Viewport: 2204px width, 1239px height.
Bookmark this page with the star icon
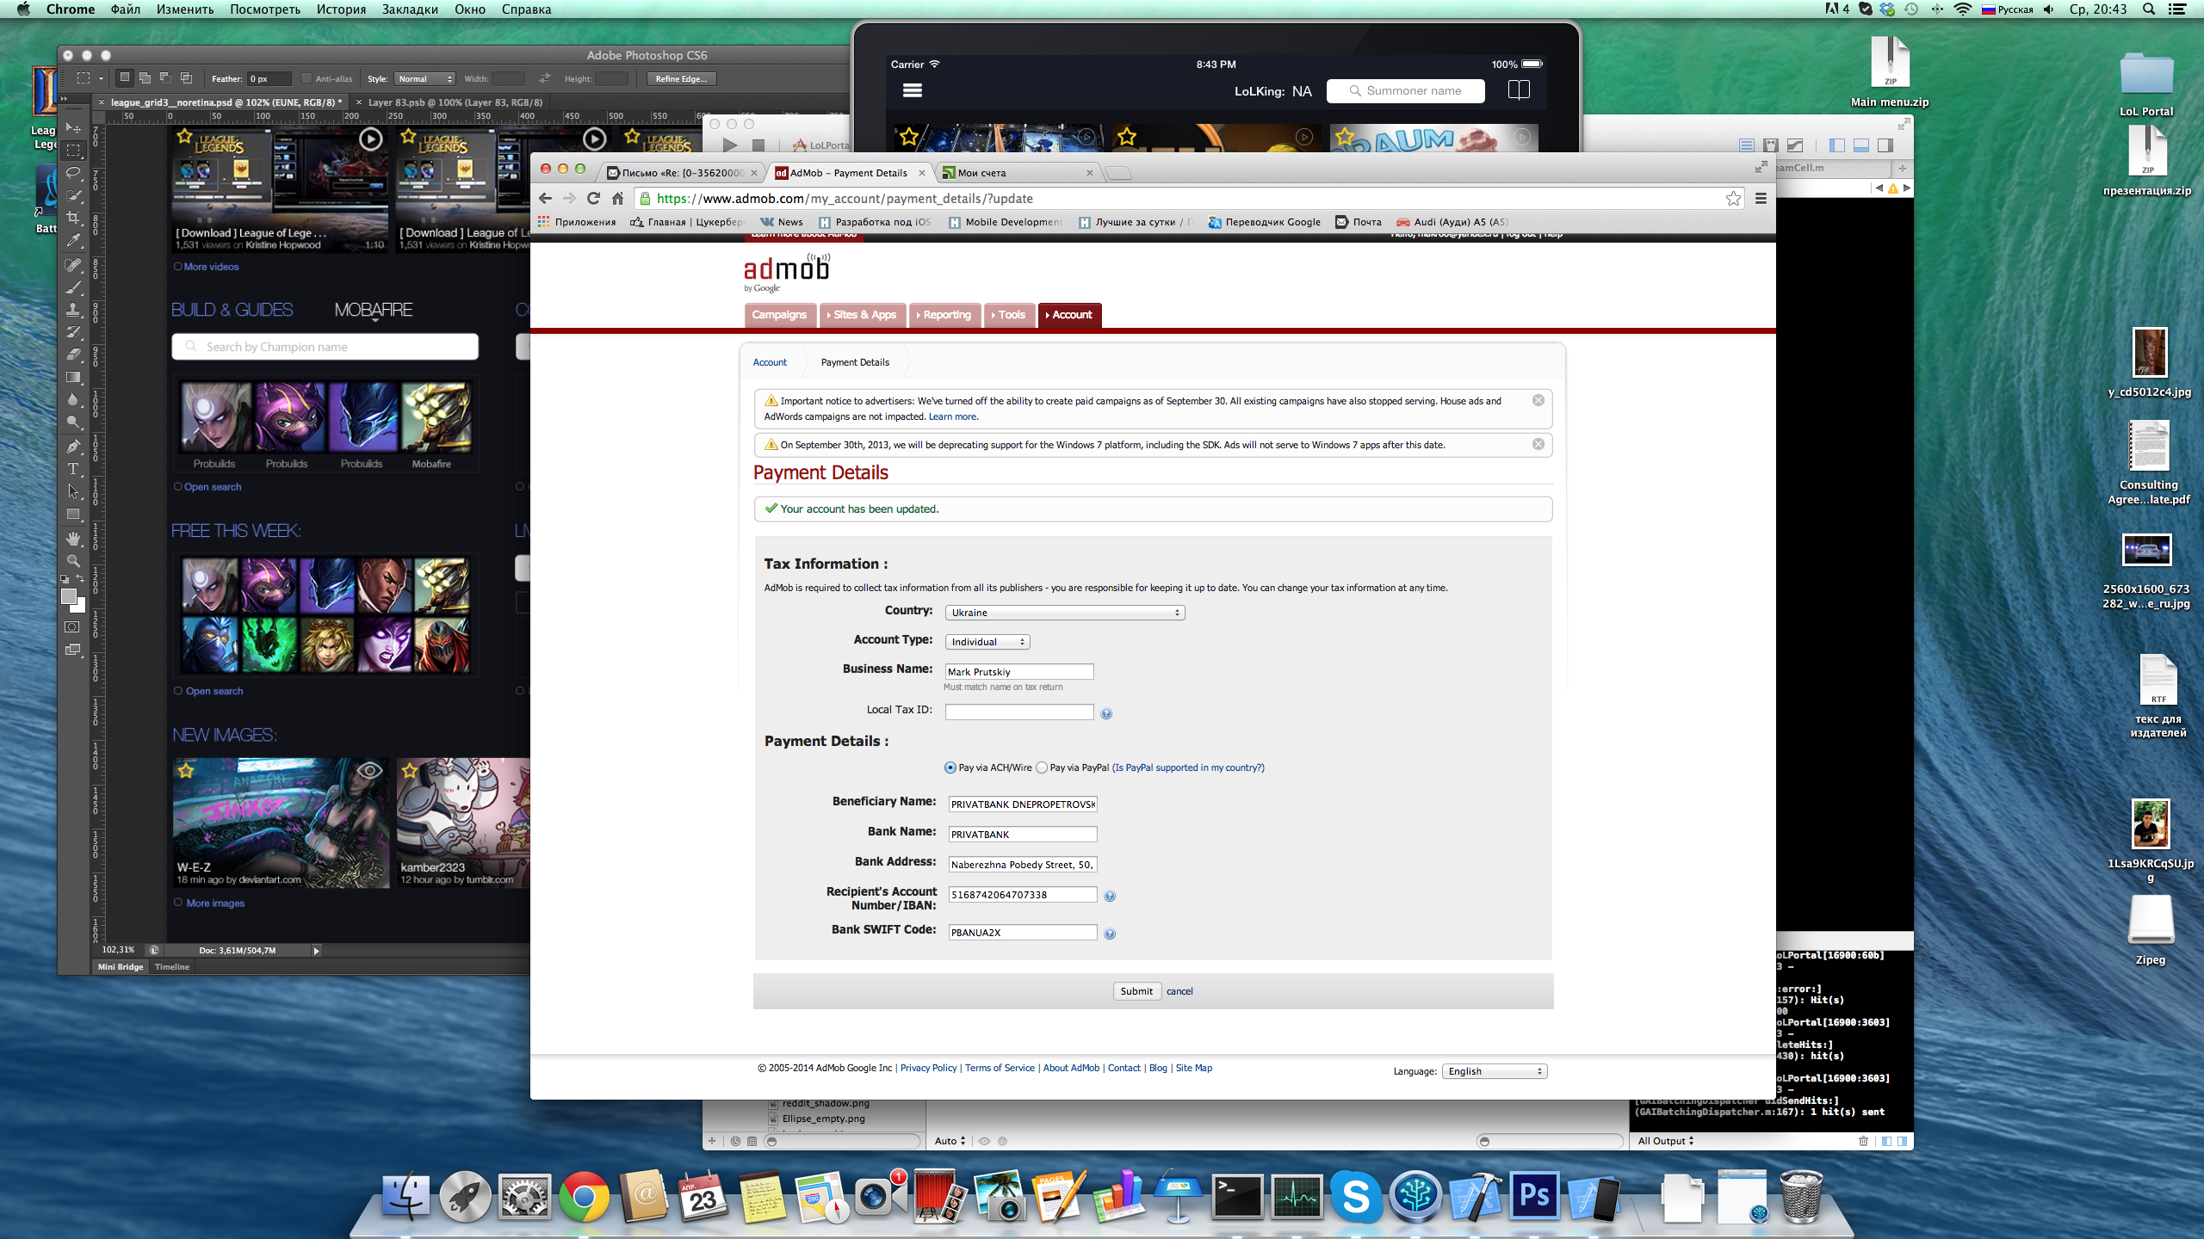pyautogui.click(x=1733, y=199)
